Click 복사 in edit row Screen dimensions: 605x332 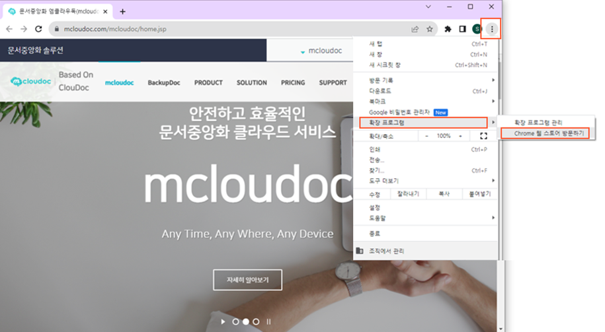pyautogui.click(x=444, y=194)
